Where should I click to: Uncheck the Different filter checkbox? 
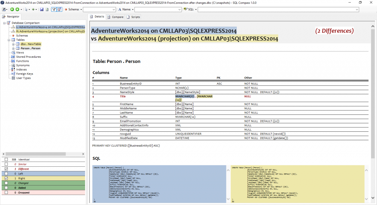point(6,169)
